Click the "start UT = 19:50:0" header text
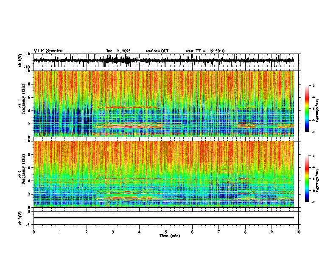This screenshot has height=260, width=336. [x=205, y=51]
